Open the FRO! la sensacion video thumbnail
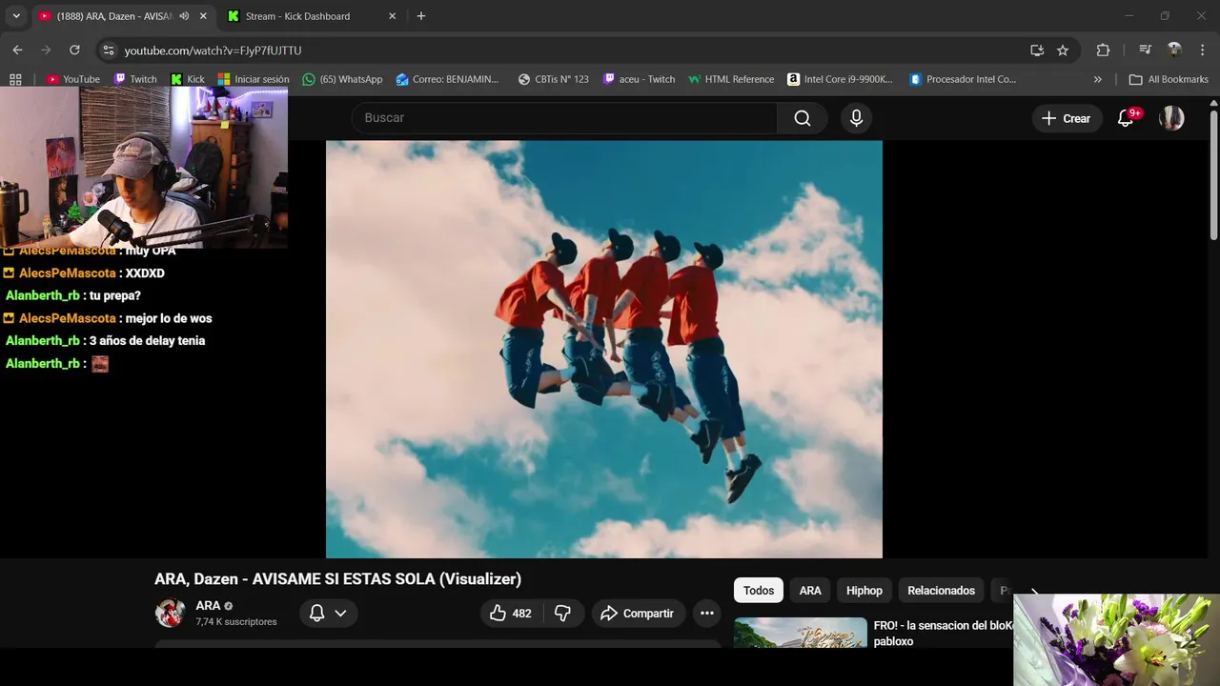Screen dimensions: 1220x686 coord(801,633)
